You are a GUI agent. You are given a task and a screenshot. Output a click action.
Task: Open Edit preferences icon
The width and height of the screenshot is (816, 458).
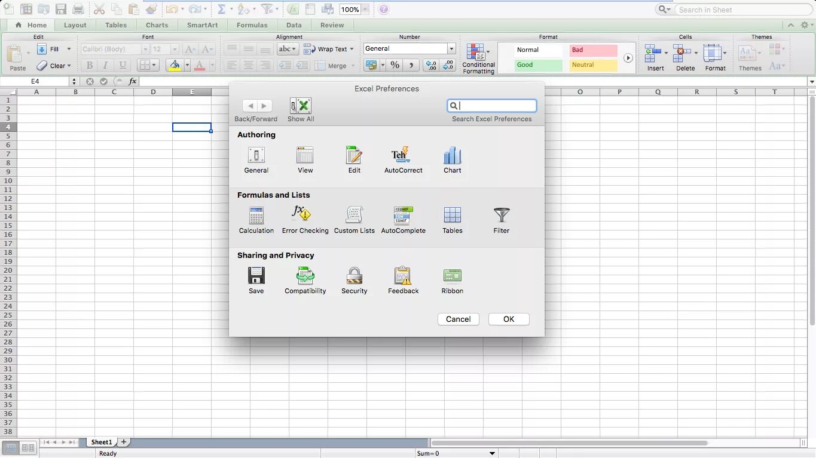(354, 155)
